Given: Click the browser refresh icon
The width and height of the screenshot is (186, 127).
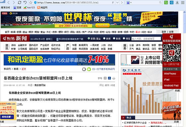Looking at the screenshot, I should pyautogui.click(x=20, y=3).
